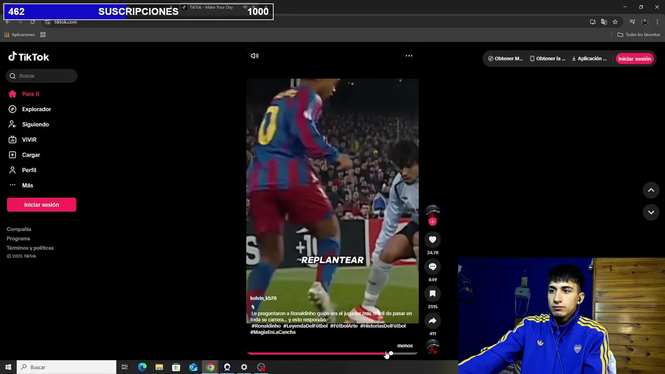665x374 pixels.
Task: Click the Aplicación download button
Action: point(589,59)
